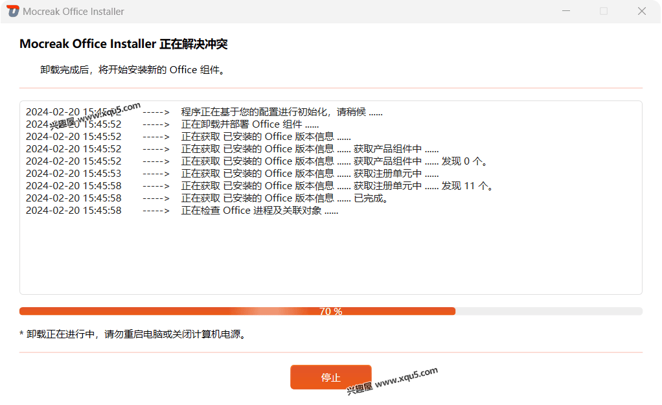Select log line ending '发现 0 个'

(x=257, y=161)
